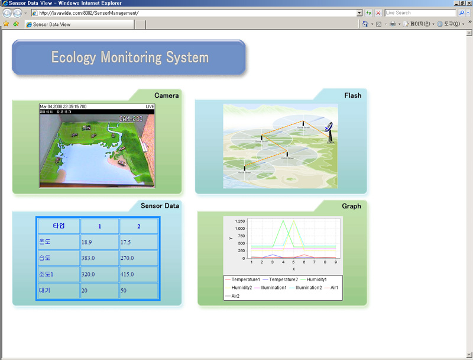Click the Forward navigation button
The image size is (473, 360).
17,12
